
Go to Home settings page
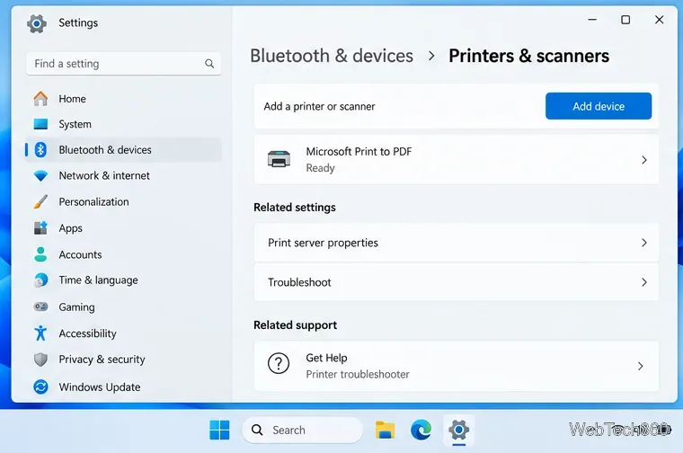coord(72,99)
